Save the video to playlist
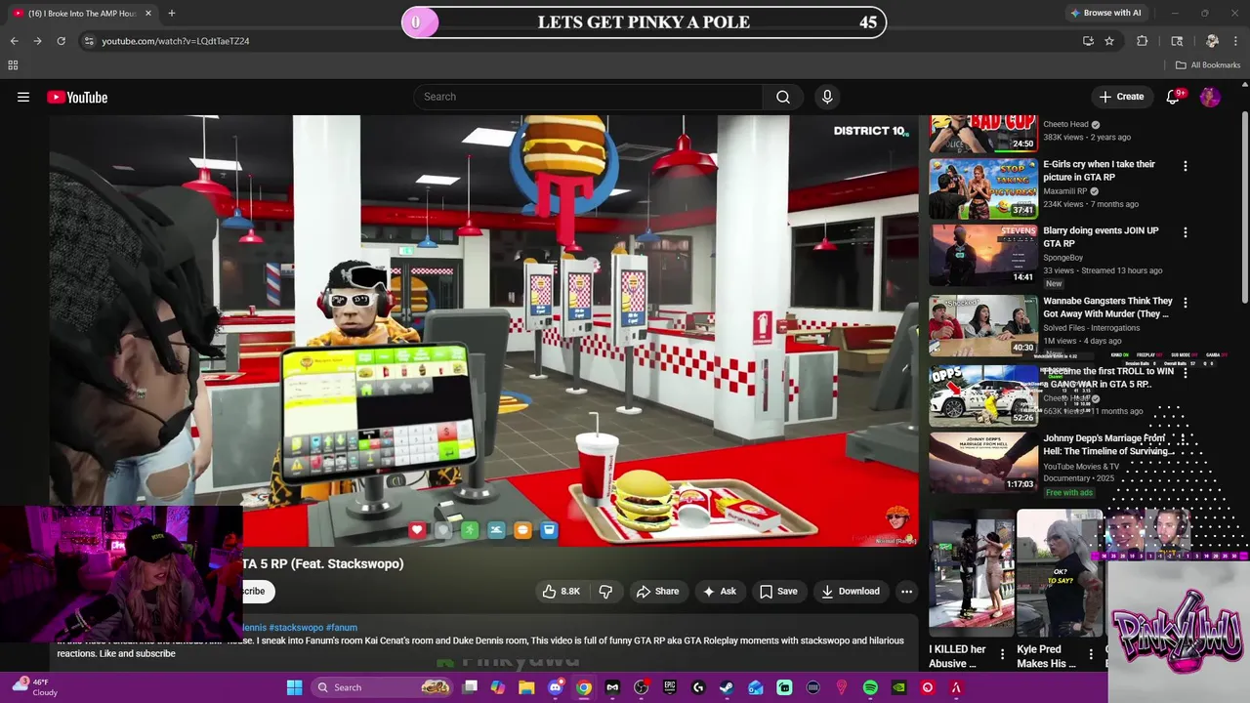Viewport: 1250px width, 703px height. [778, 591]
